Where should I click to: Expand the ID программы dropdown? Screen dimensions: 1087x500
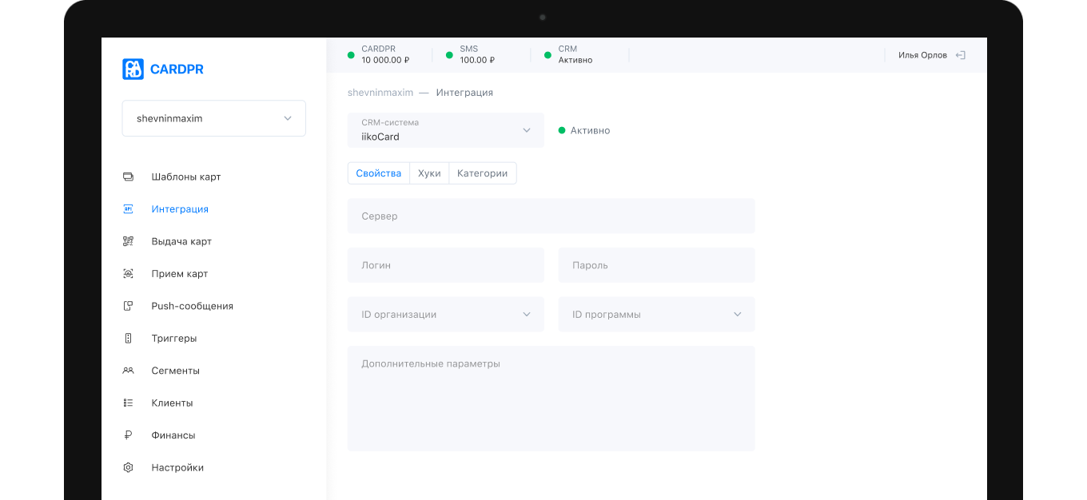657,315
